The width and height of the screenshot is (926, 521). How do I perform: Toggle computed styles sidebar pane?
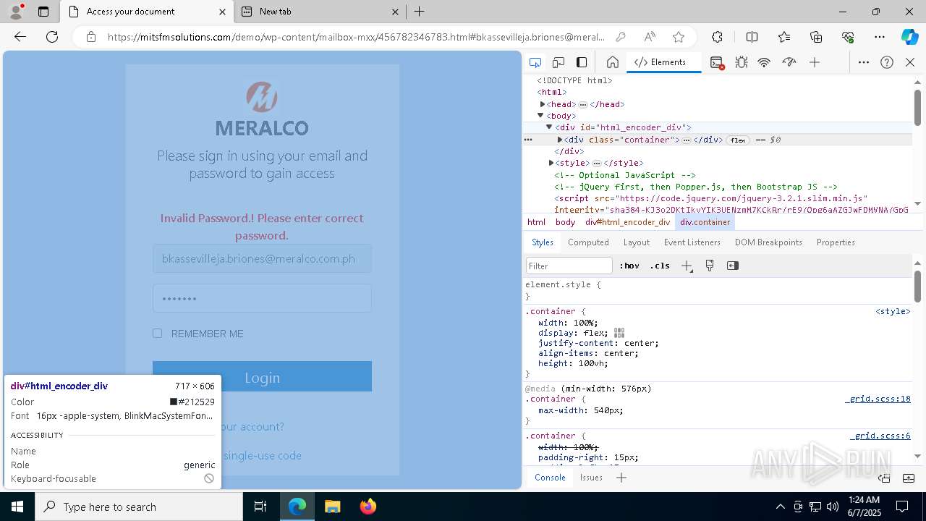click(733, 266)
